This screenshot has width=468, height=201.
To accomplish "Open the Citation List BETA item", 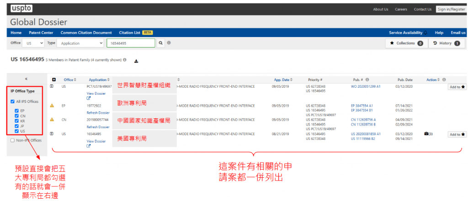I will [x=136, y=33].
